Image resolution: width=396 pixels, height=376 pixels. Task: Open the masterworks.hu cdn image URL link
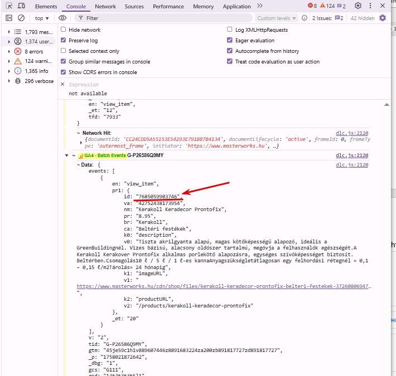pyautogui.click(x=224, y=286)
